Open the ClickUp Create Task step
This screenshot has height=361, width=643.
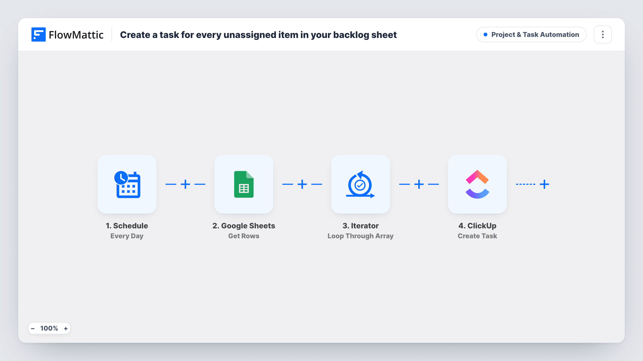click(477, 184)
